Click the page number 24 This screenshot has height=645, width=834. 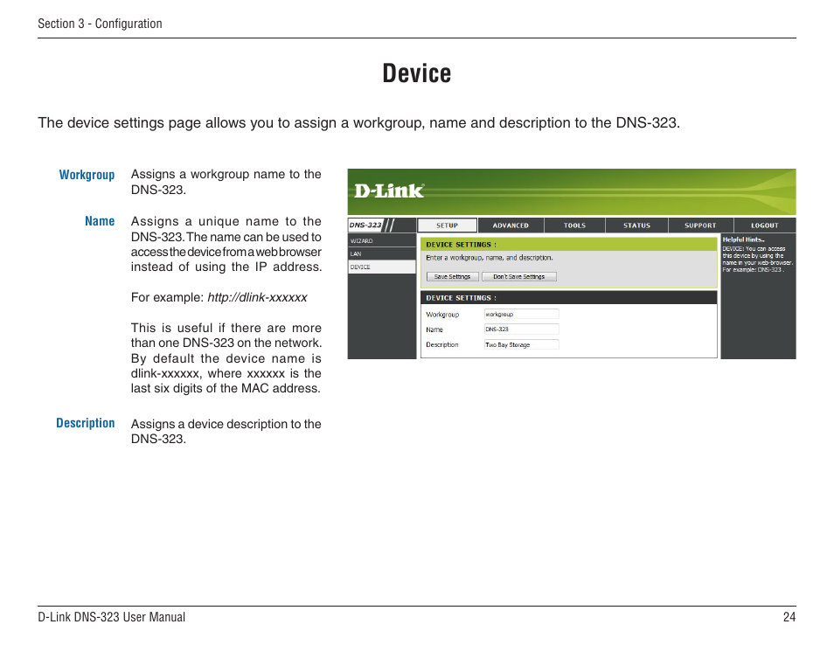point(789,617)
